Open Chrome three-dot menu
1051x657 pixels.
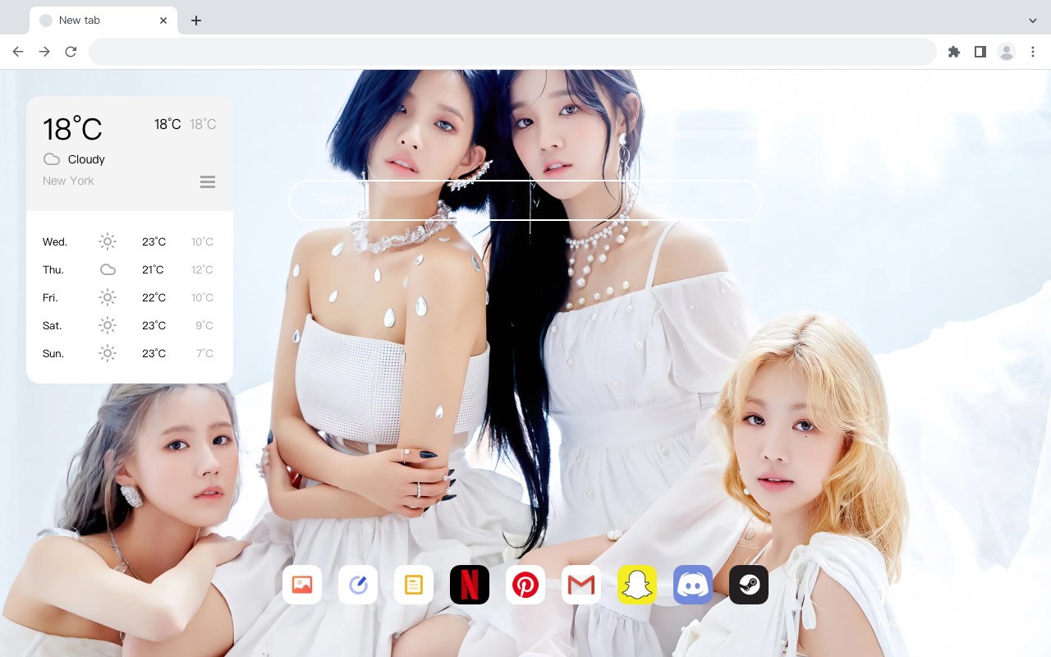pyautogui.click(x=1033, y=52)
